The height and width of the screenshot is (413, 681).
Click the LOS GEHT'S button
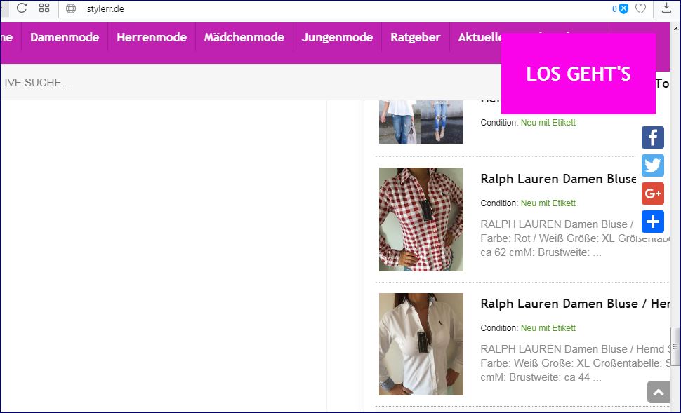578,74
